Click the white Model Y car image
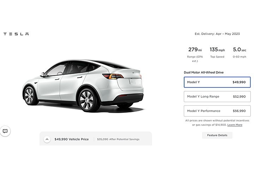The image size is (254, 169). point(83,86)
